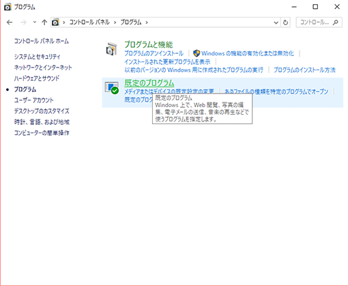Open ハードウェアとサウンド category
Image resolution: width=348 pixels, height=286 pixels.
(x=37, y=78)
